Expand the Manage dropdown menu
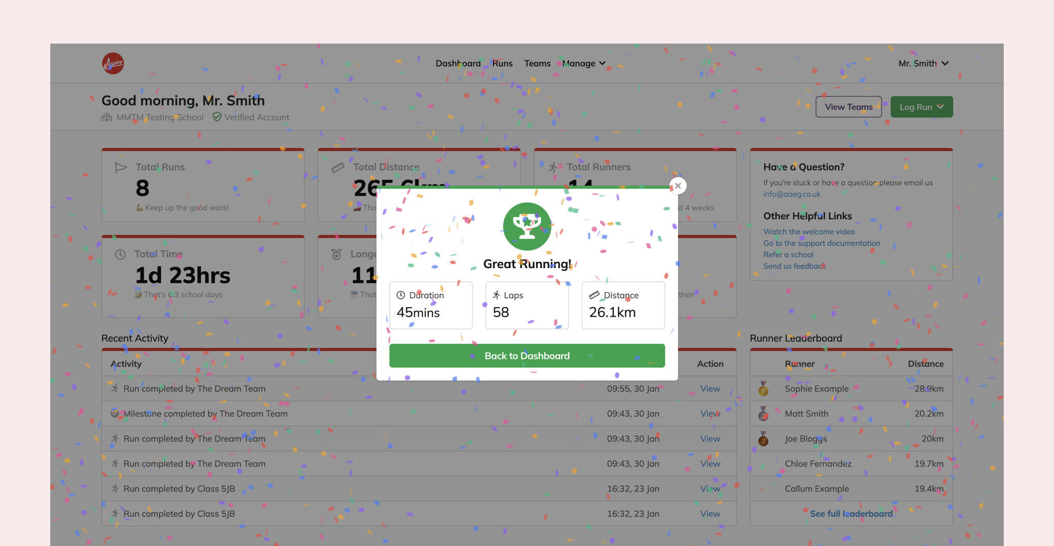The height and width of the screenshot is (546, 1054). click(584, 64)
